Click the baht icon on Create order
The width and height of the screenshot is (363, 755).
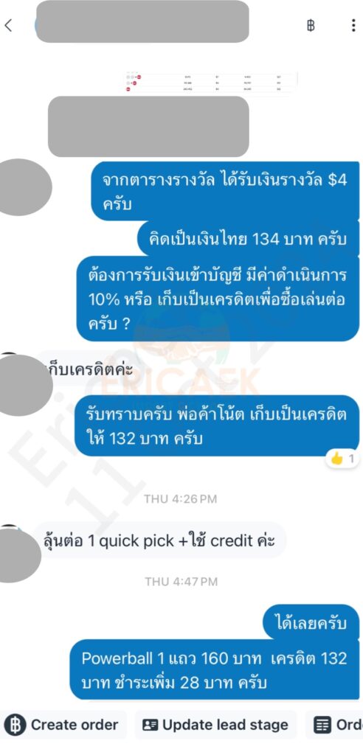[x=15, y=725]
